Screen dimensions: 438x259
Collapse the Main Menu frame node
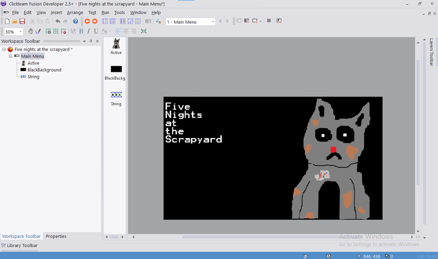point(10,56)
